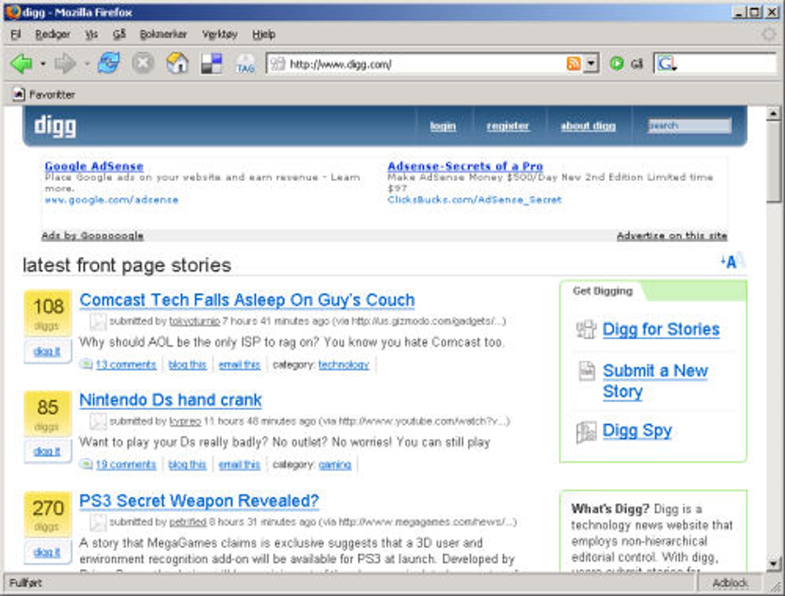Go back with the green Back arrow
785x596 pixels.
[22, 64]
